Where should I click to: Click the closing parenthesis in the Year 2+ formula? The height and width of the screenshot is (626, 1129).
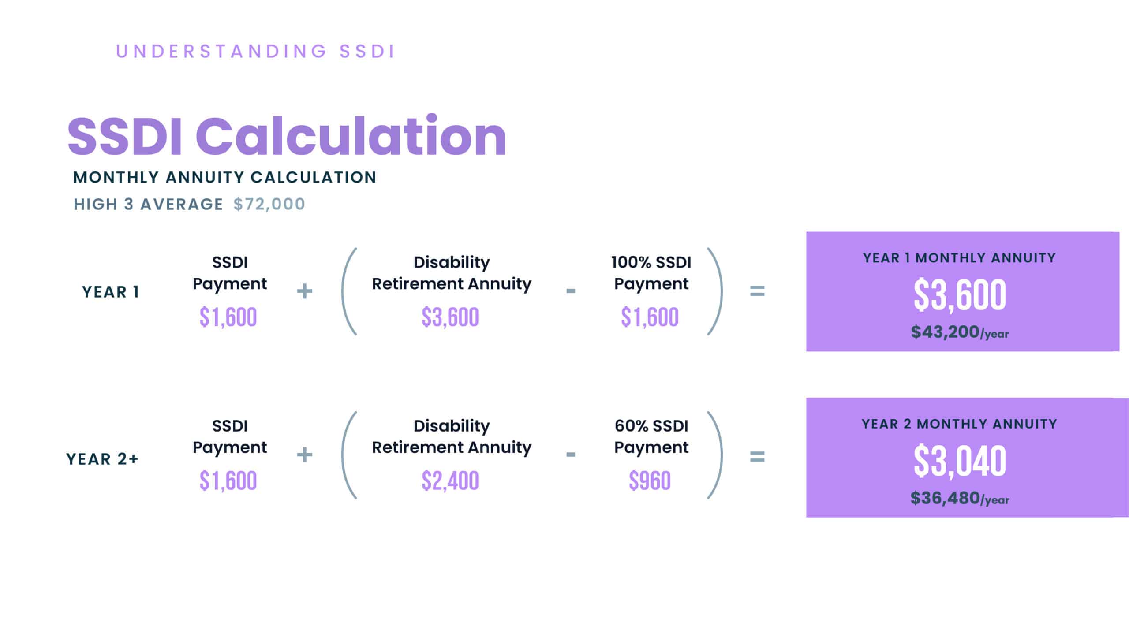point(716,455)
